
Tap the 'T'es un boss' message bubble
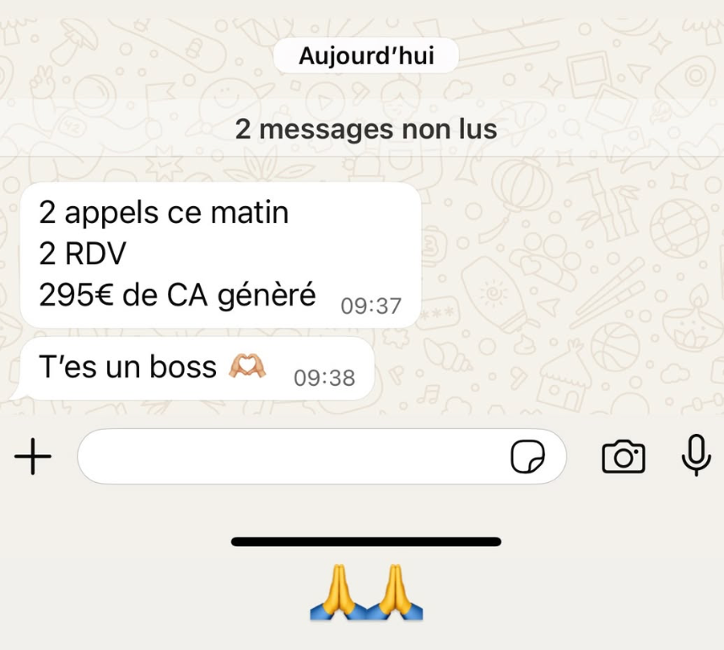192,369
